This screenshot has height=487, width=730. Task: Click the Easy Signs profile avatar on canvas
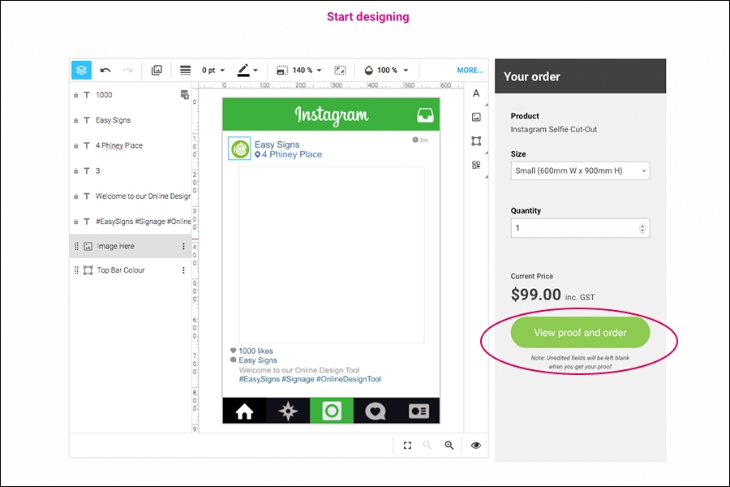[240, 149]
